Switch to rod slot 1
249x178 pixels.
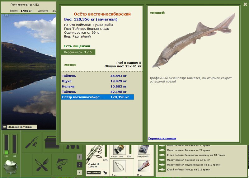point(79,157)
